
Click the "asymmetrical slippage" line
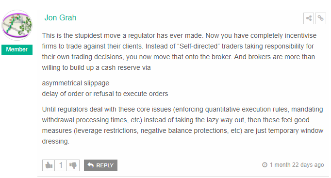click(x=76, y=83)
